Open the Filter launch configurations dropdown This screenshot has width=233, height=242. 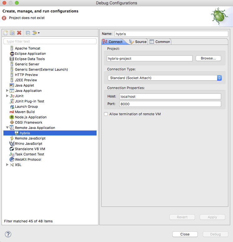click(36, 33)
